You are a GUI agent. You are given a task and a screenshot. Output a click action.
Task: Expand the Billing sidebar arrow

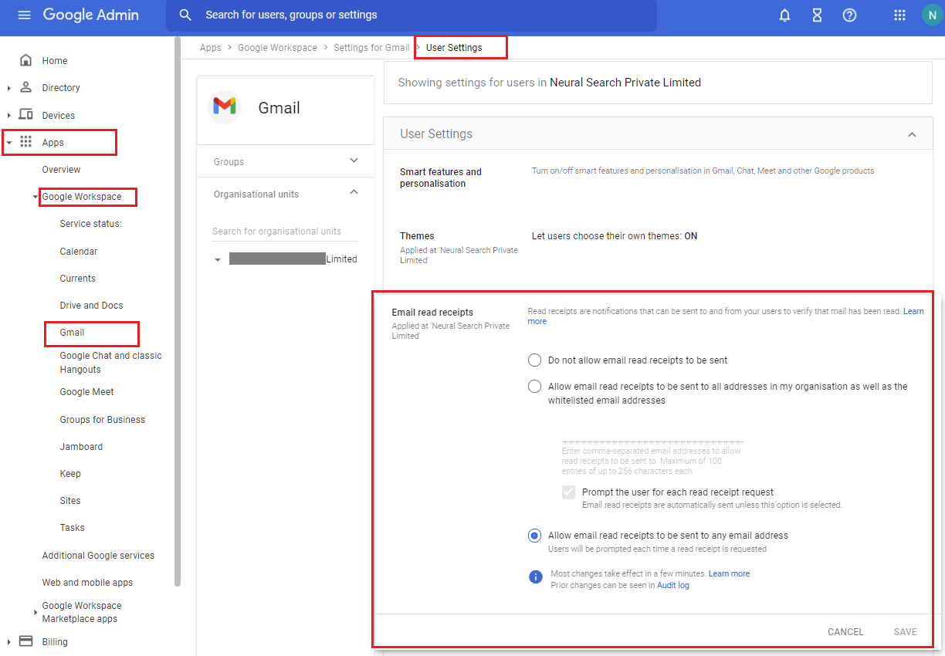point(8,642)
